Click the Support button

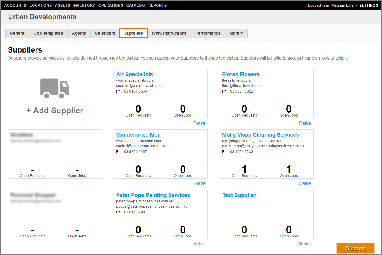(355, 248)
